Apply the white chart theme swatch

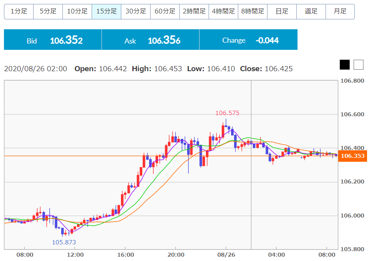click(x=358, y=64)
